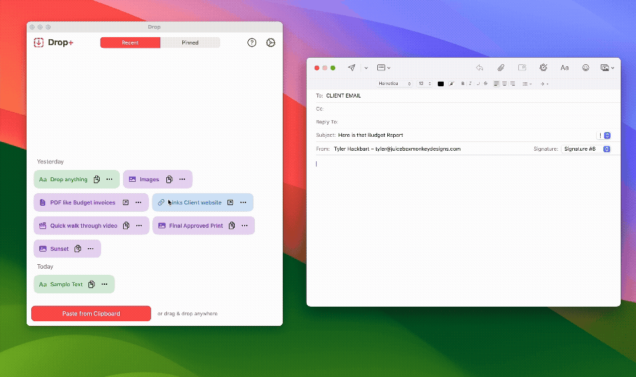Click the To field with CLIENT EMAIL

click(464, 96)
